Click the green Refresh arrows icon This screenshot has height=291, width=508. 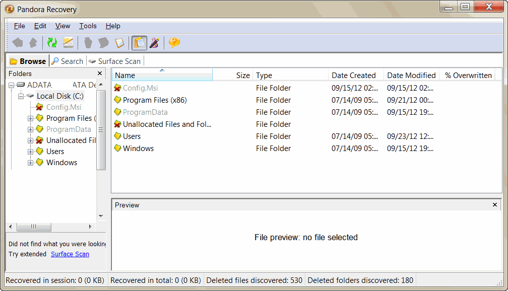pyautogui.click(x=52, y=43)
